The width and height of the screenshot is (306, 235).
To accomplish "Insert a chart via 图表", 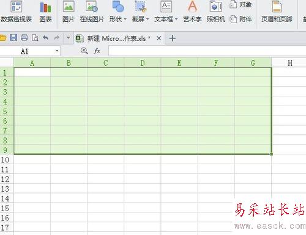I will click(45, 12).
